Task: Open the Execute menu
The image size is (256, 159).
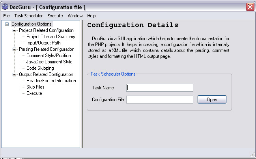Action: tap(55, 16)
